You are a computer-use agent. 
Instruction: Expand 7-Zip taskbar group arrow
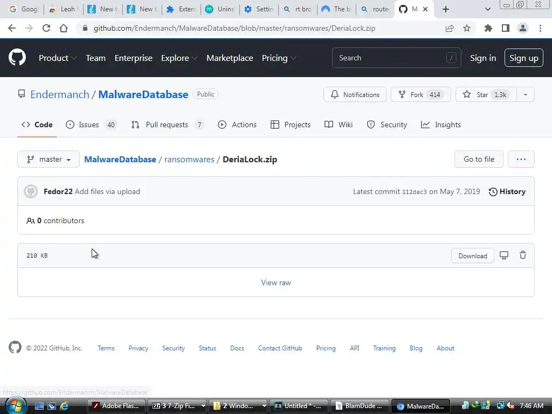(203, 406)
